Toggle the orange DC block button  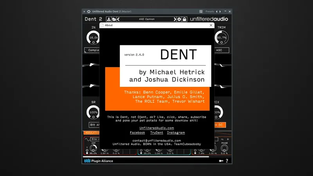[220, 125]
